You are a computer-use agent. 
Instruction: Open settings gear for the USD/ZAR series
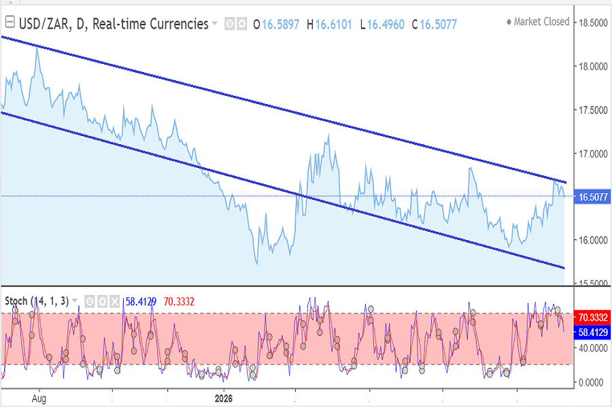point(242,24)
